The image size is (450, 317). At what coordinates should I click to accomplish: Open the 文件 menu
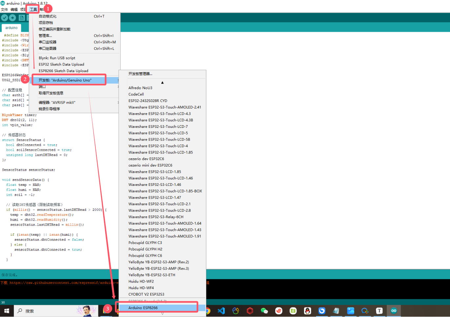[x=4, y=10]
